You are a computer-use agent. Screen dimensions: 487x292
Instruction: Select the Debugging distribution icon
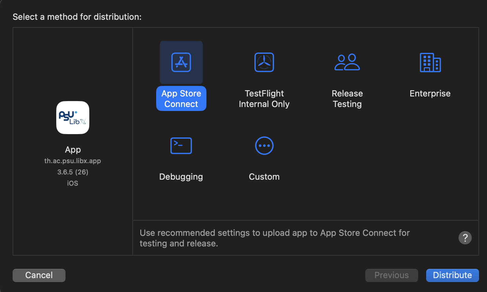pos(181,145)
